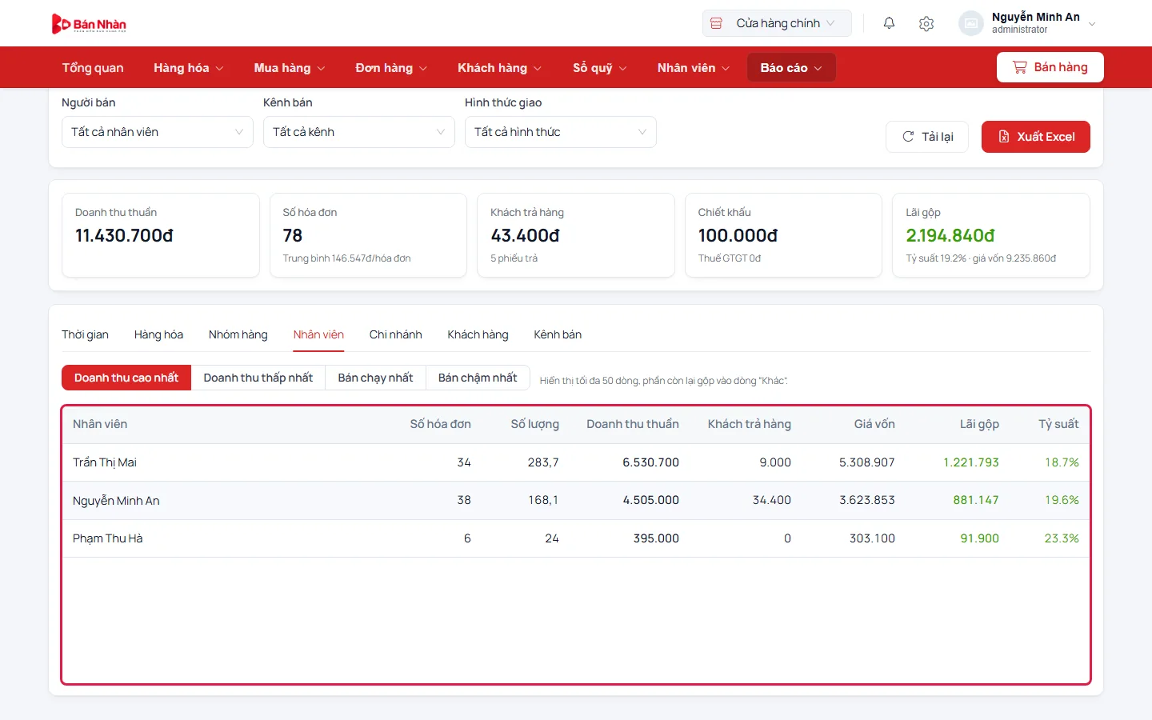Click the Doanh thu thuần column header
This screenshot has width=1152, height=720.
[x=632, y=424]
